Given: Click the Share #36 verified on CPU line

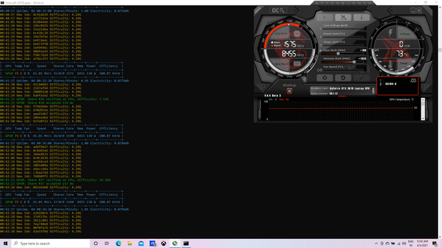Looking at the screenshot, I should 54,99.
